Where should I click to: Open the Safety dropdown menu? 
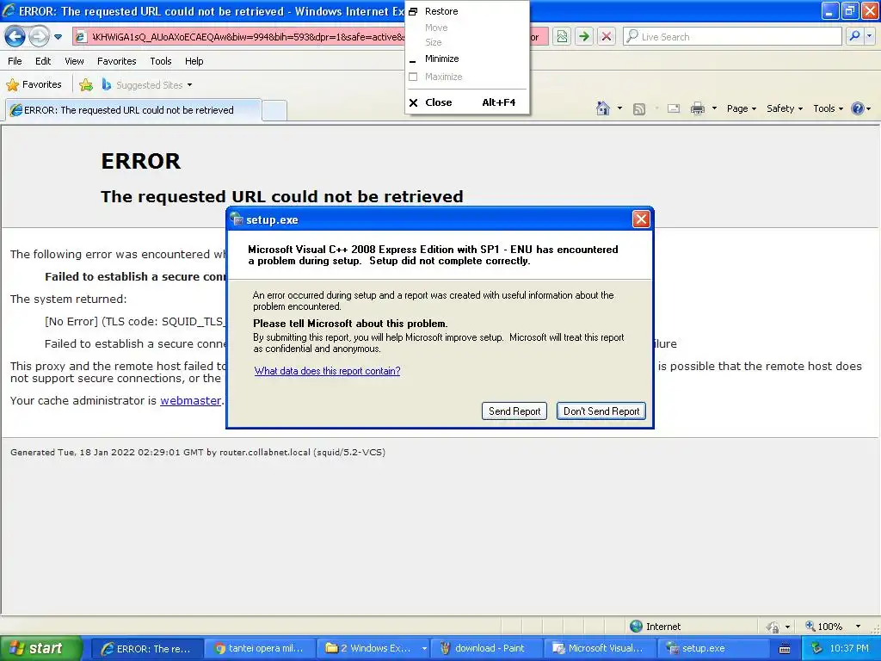click(x=785, y=108)
